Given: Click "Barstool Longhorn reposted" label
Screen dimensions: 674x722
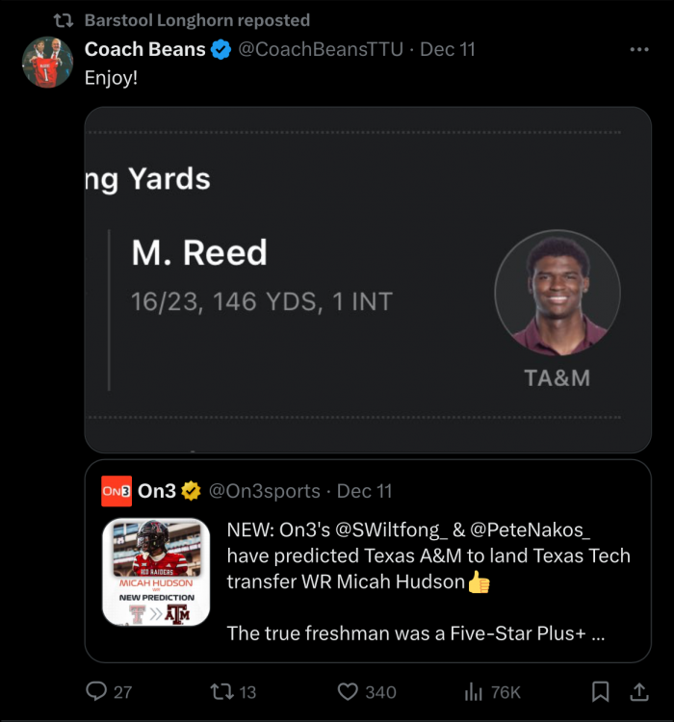Looking at the screenshot, I should 196,20.
